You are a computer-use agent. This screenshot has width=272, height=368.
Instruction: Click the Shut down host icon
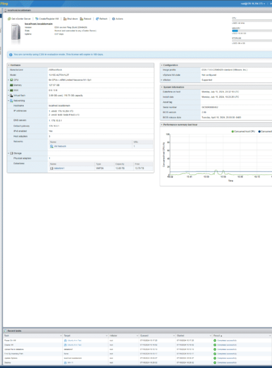pos(65,19)
